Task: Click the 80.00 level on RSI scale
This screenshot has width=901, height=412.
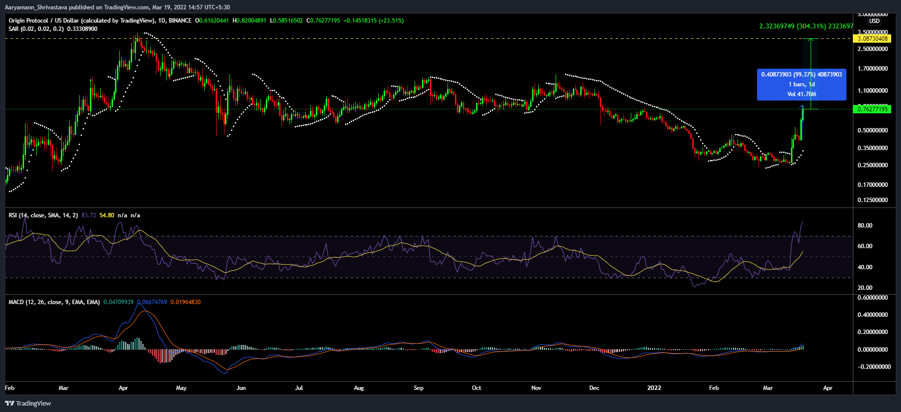Action: (x=865, y=226)
